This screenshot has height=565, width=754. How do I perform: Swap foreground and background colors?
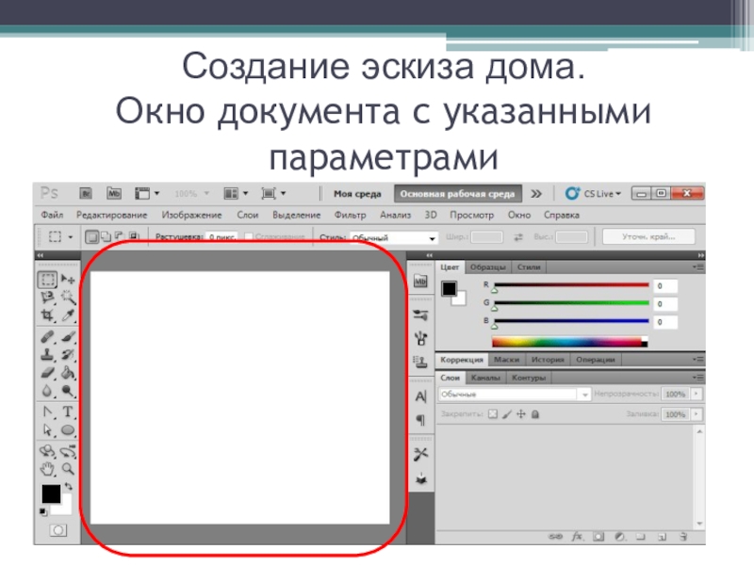click(69, 487)
